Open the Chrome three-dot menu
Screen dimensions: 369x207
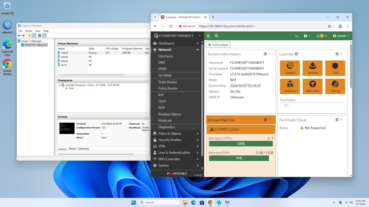(x=348, y=26)
